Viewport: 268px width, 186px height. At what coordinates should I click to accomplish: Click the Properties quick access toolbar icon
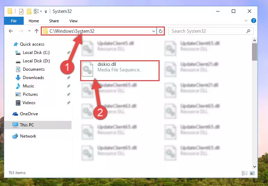21,11
